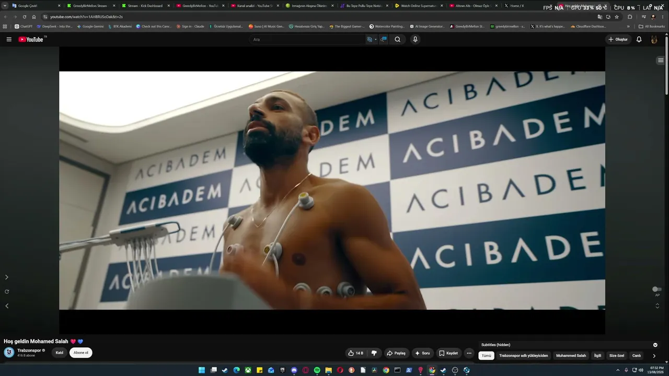Open the Trabzonspor channel avatar

point(9,352)
